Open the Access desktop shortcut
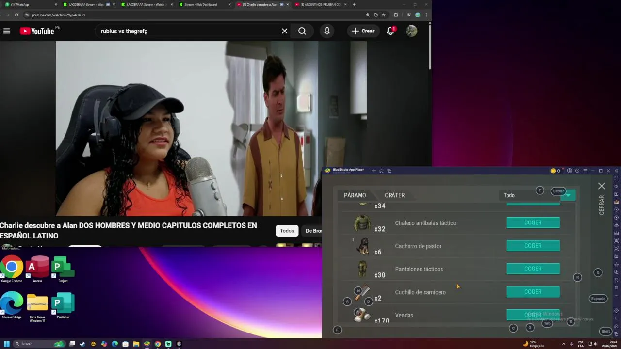Screen dimensions: 621x349 (37, 269)
